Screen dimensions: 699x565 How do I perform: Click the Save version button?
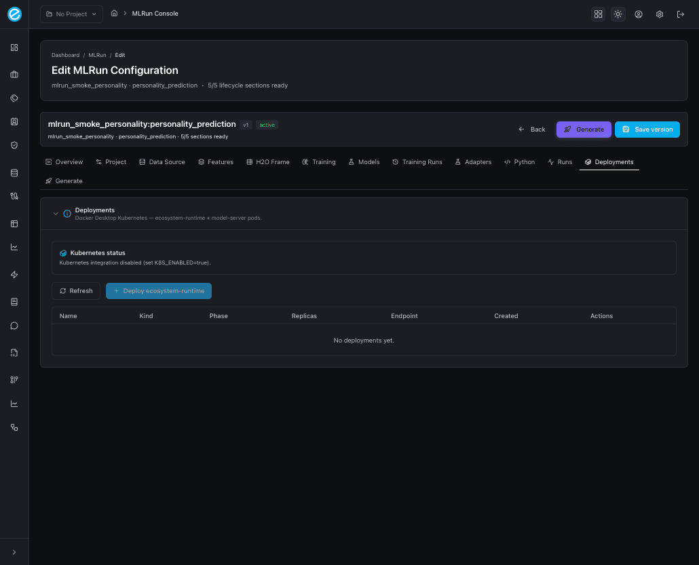(647, 129)
